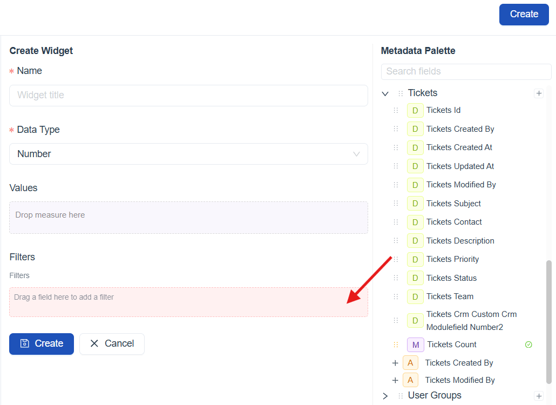Image resolution: width=556 pixels, height=405 pixels.
Task: Select the Tickets Description field
Action: click(460, 241)
